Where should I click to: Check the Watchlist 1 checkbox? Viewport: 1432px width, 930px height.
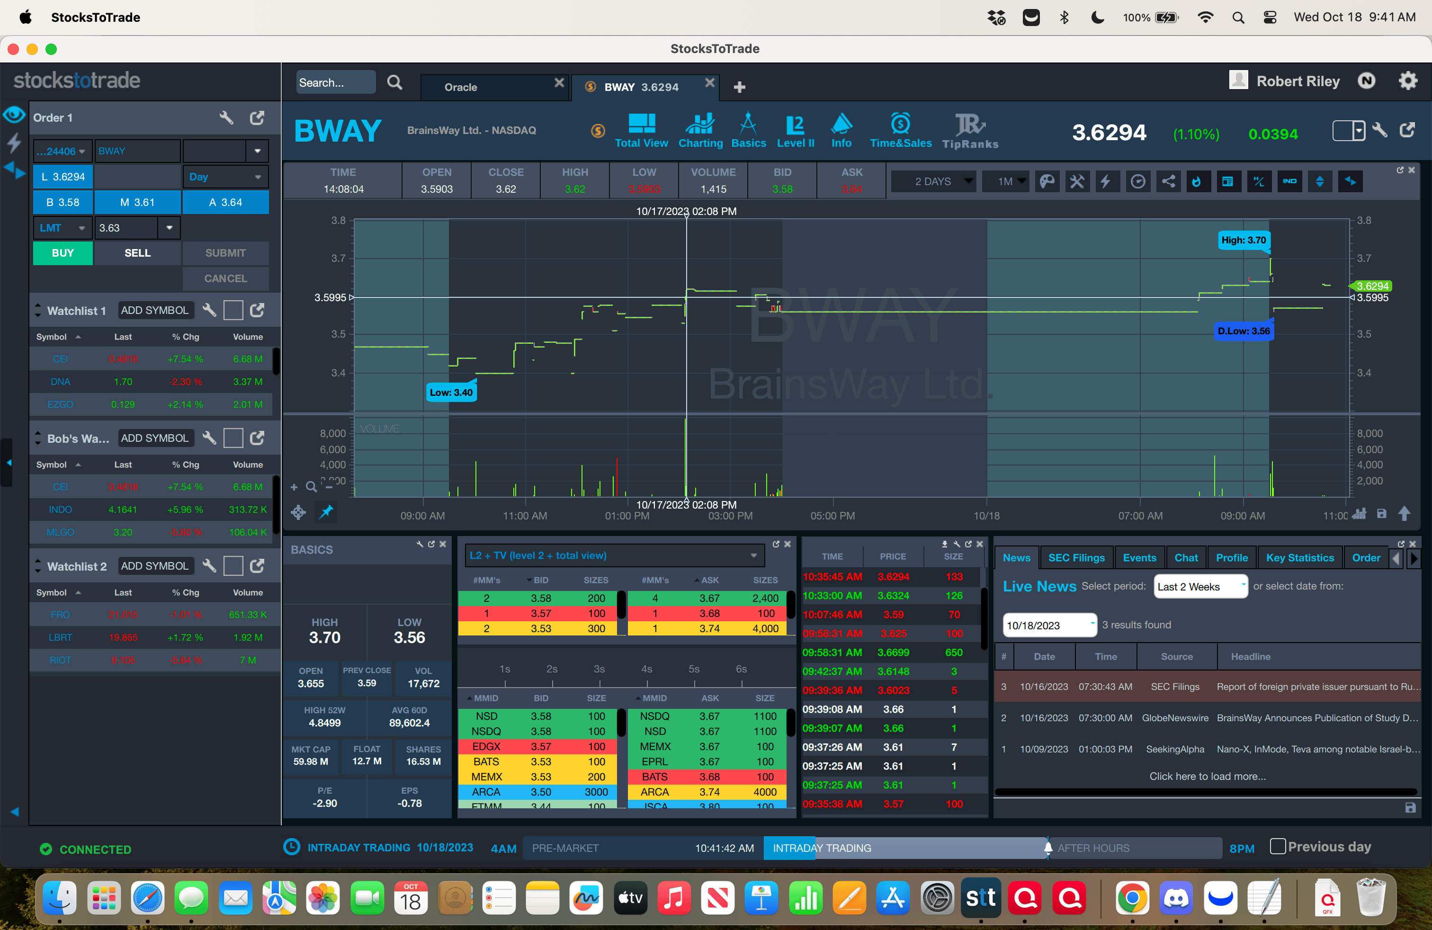pyautogui.click(x=233, y=311)
